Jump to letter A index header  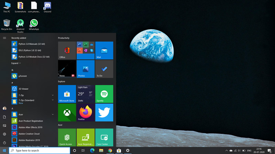pyautogui.click(x=12, y=108)
